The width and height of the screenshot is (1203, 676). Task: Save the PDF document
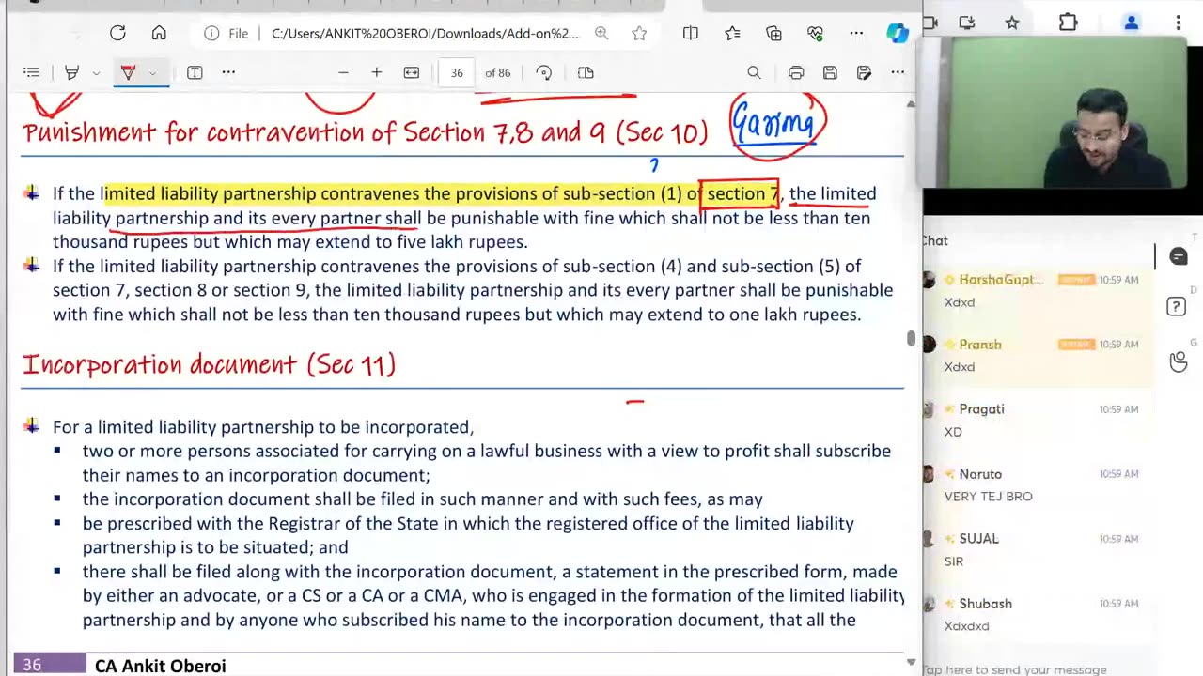830,72
